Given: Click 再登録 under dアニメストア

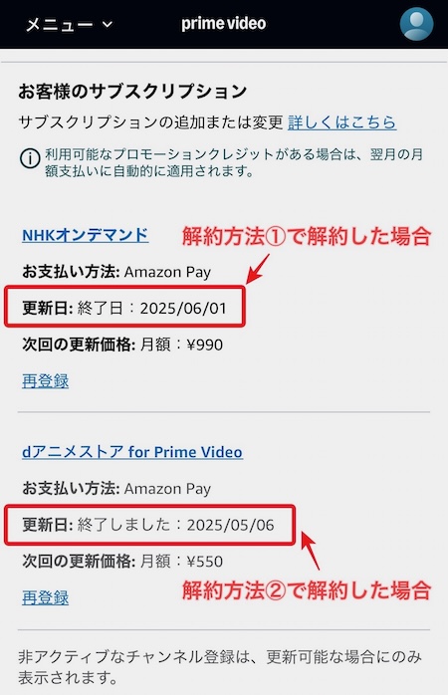Looking at the screenshot, I should tap(45, 597).
